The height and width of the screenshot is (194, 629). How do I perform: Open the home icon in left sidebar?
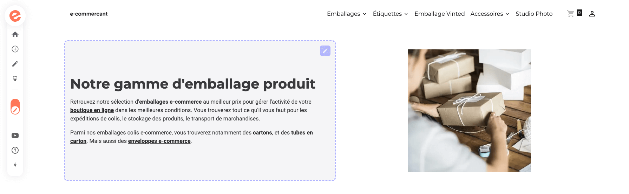15,34
